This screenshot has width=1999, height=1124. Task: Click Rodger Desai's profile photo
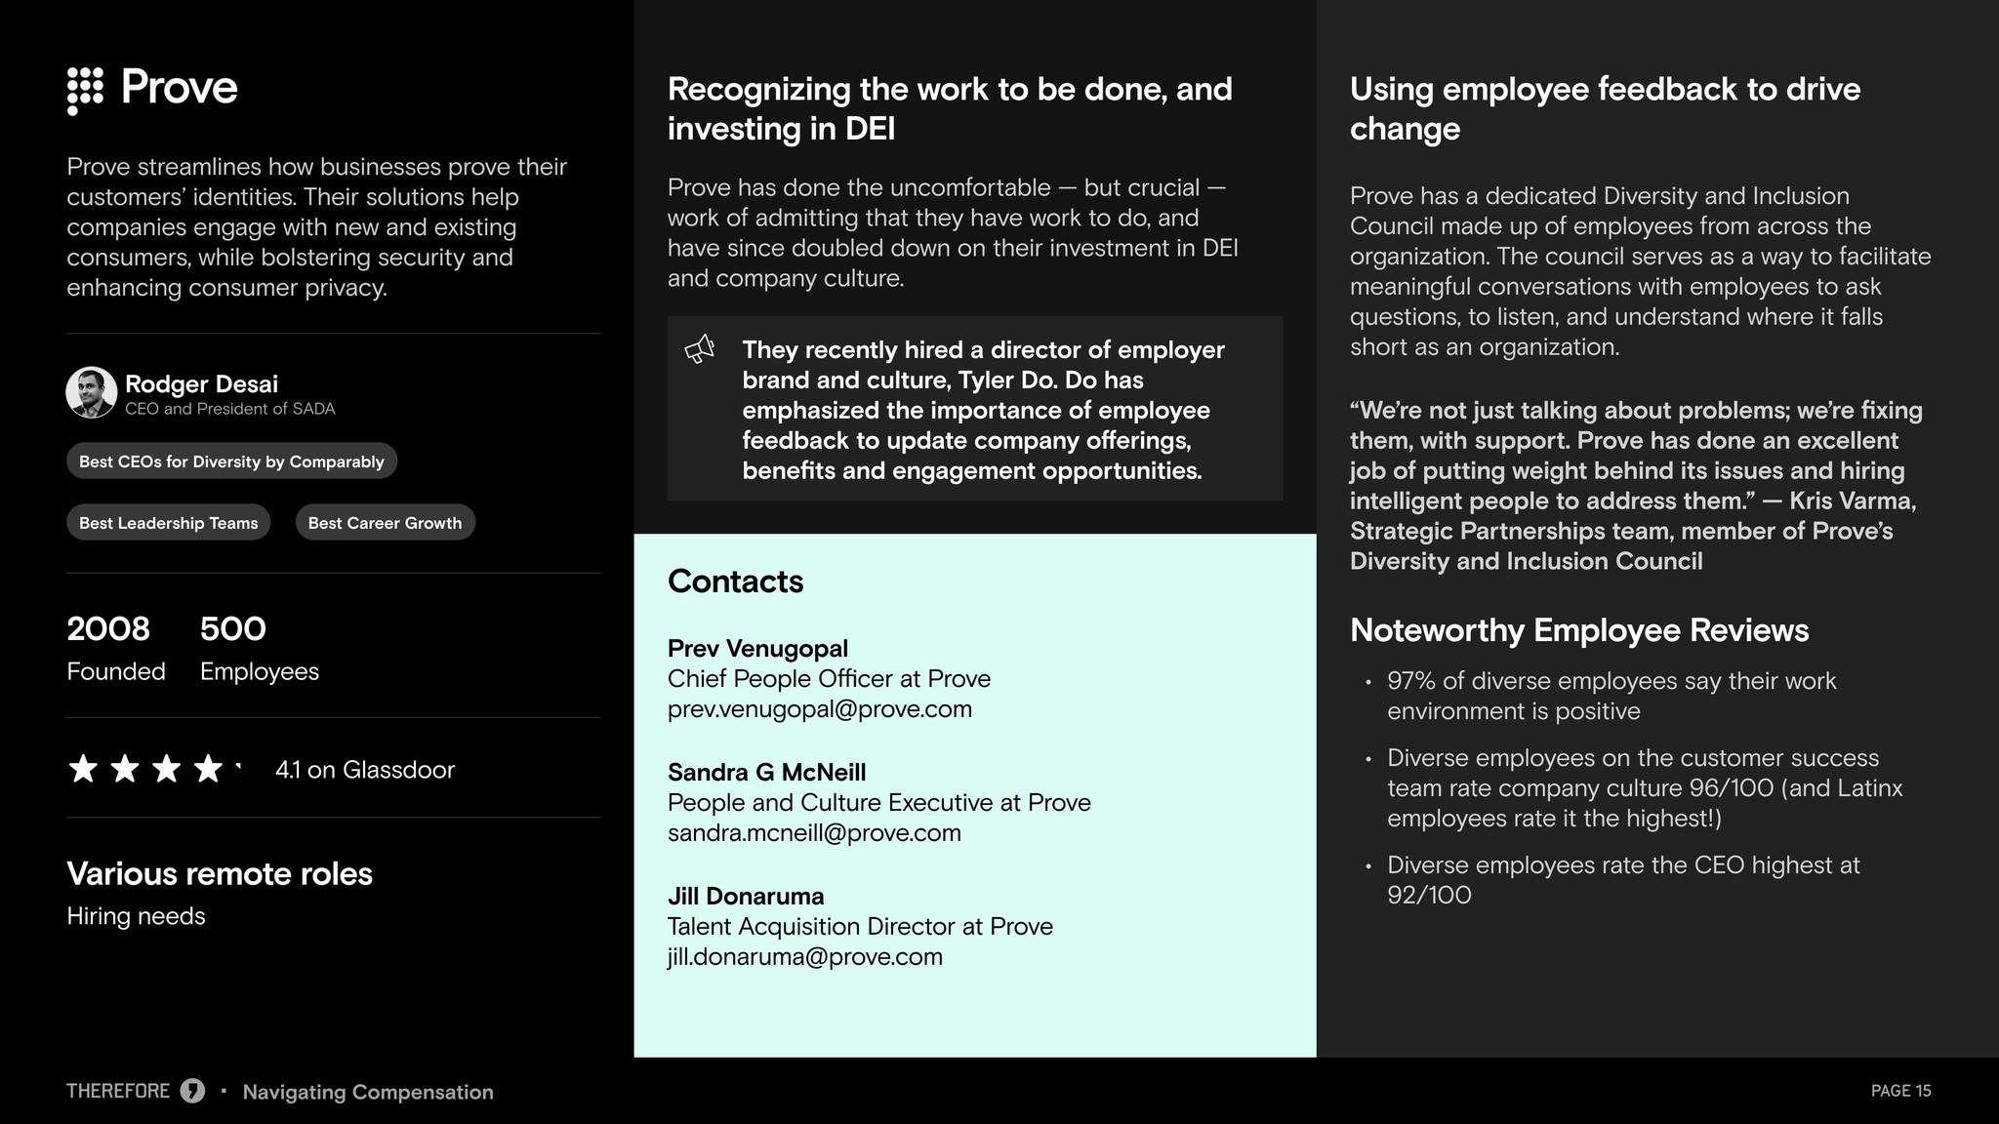(92, 392)
